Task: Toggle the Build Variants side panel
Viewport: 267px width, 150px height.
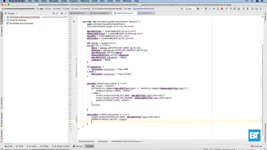Action: pyautogui.click(x=2, y=120)
